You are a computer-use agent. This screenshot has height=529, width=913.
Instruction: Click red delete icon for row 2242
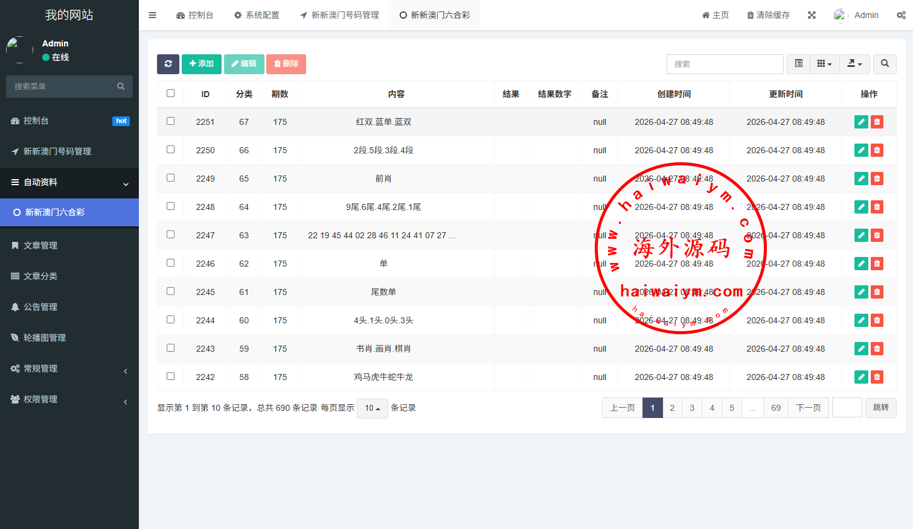(x=877, y=377)
